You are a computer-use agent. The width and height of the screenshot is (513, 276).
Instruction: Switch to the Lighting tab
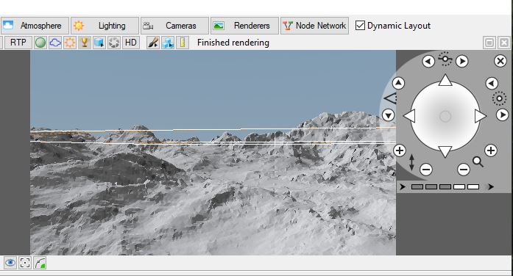pyautogui.click(x=105, y=26)
